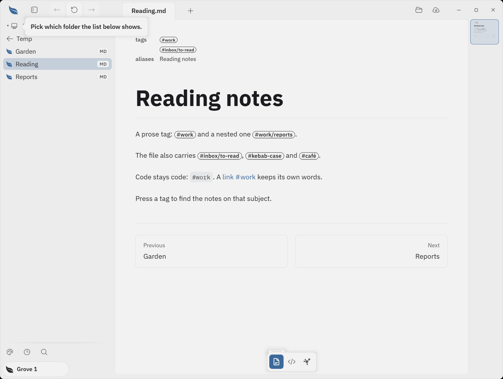
Task: Open the folder picker computer dropdown
Action: 13,26
